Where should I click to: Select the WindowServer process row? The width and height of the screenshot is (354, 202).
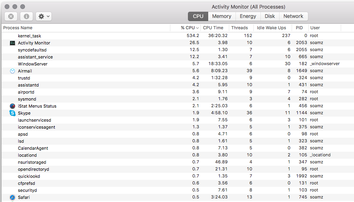178,64
